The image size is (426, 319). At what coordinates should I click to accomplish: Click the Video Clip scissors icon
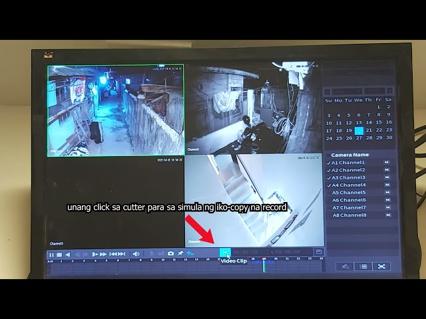225,253
